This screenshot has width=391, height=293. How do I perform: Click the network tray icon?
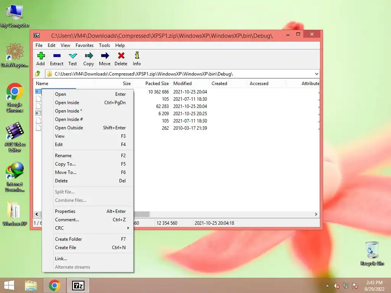(346, 286)
